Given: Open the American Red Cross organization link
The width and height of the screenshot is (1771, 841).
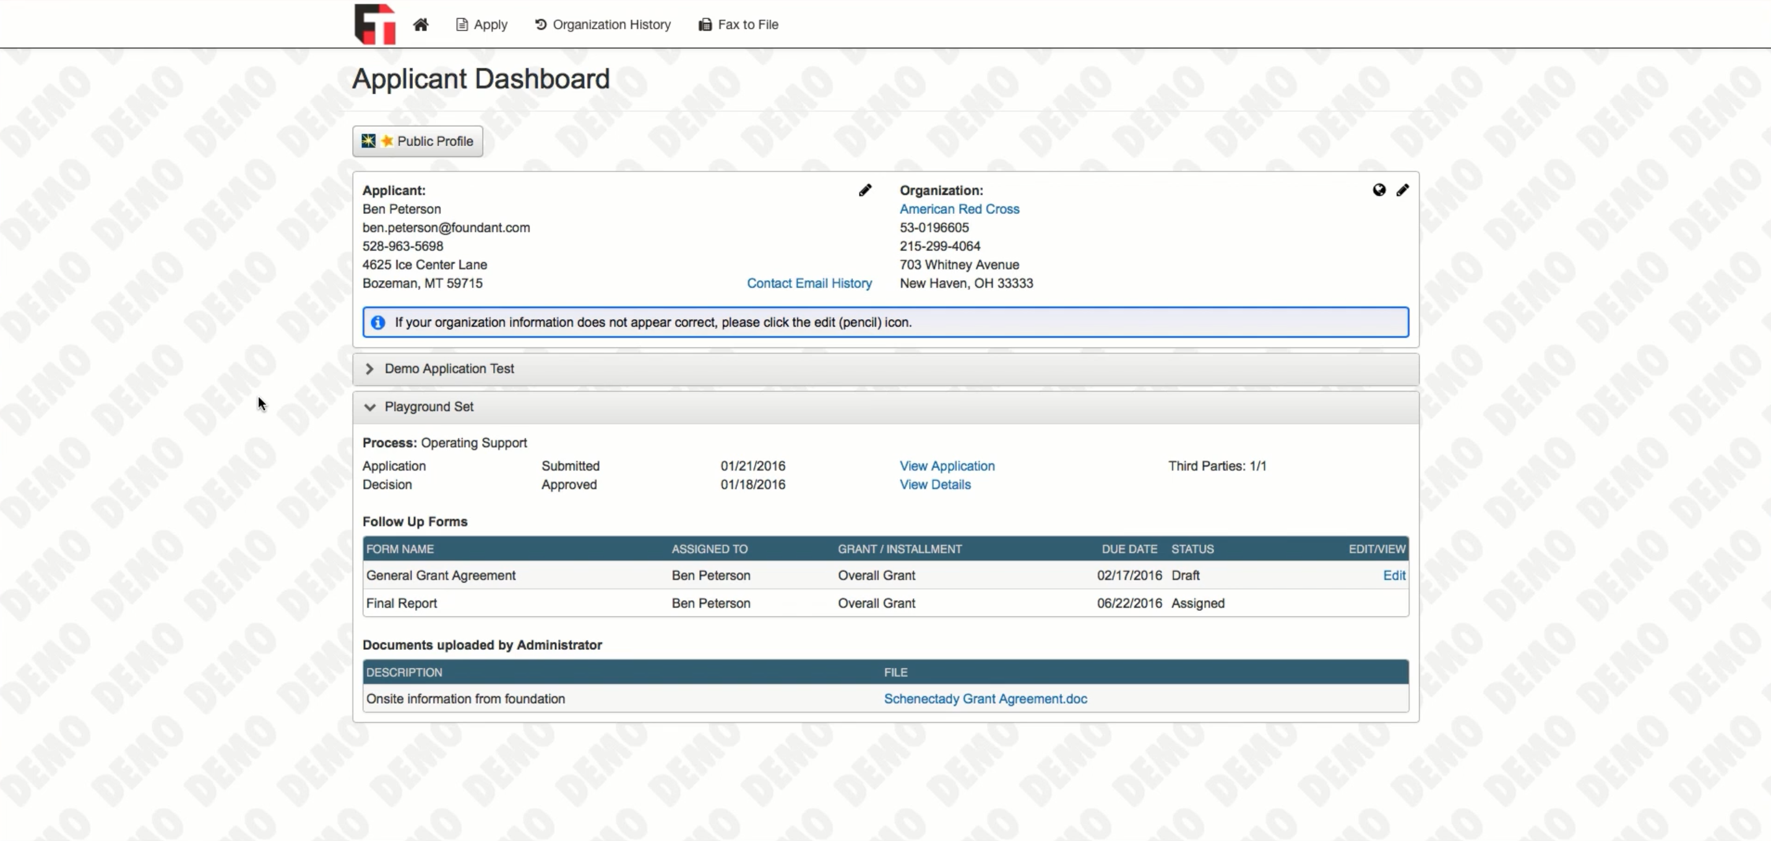Looking at the screenshot, I should pos(960,209).
